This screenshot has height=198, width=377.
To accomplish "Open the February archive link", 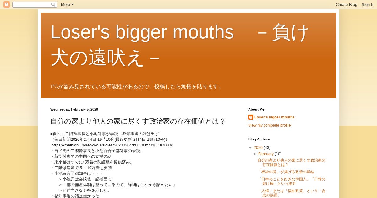I will [x=266, y=154].
